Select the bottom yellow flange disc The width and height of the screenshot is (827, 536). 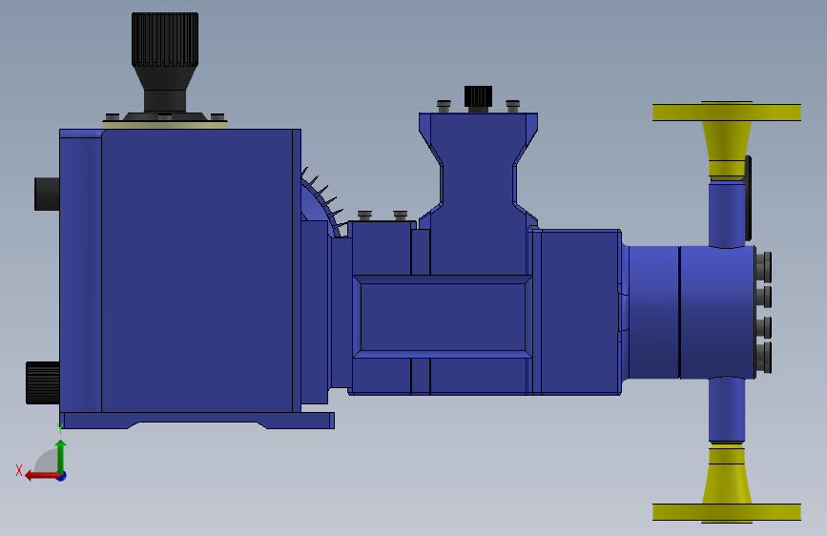click(727, 512)
